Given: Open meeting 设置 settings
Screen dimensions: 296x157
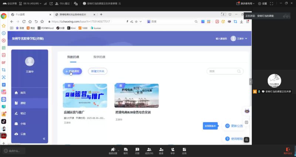Looking at the screenshot, I should (x=263, y=3).
